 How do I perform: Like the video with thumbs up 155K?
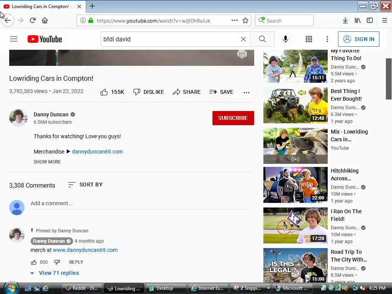click(112, 92)
